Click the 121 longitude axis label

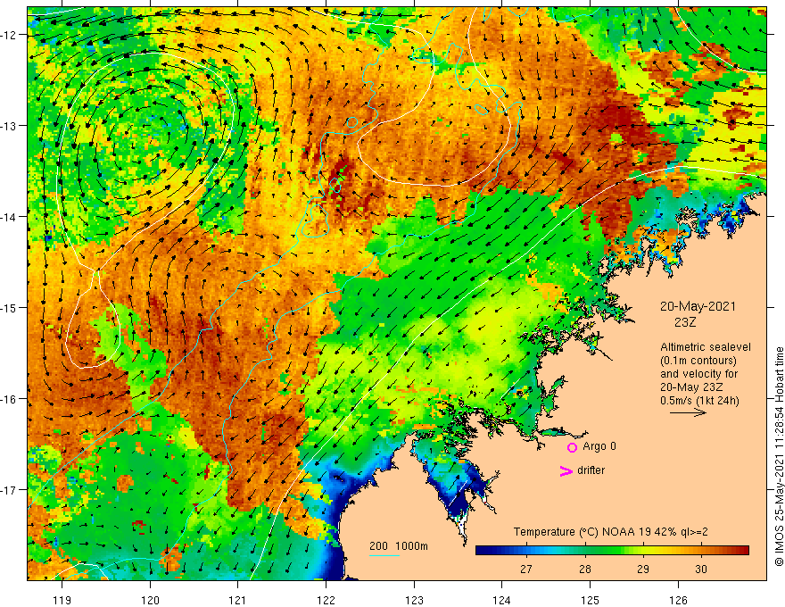tap(238, 600)
